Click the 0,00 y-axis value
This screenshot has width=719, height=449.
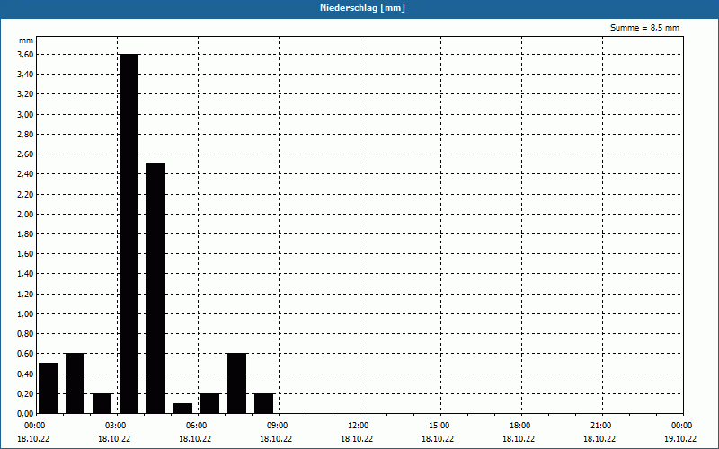coord(25,414)
